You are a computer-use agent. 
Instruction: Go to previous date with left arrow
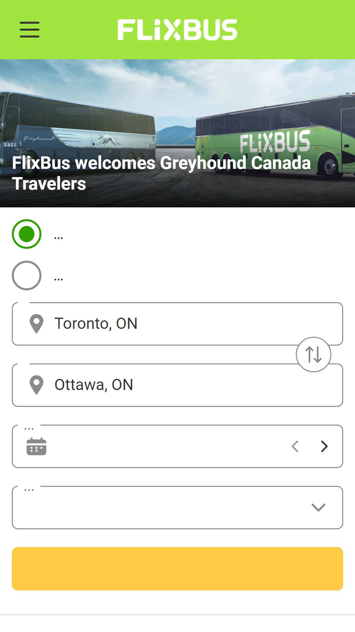[x=295, y=446]
